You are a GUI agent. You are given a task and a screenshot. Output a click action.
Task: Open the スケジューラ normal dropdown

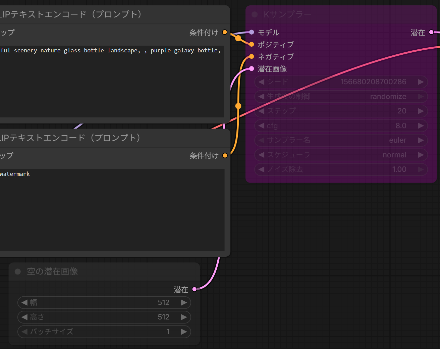point(341,155)
